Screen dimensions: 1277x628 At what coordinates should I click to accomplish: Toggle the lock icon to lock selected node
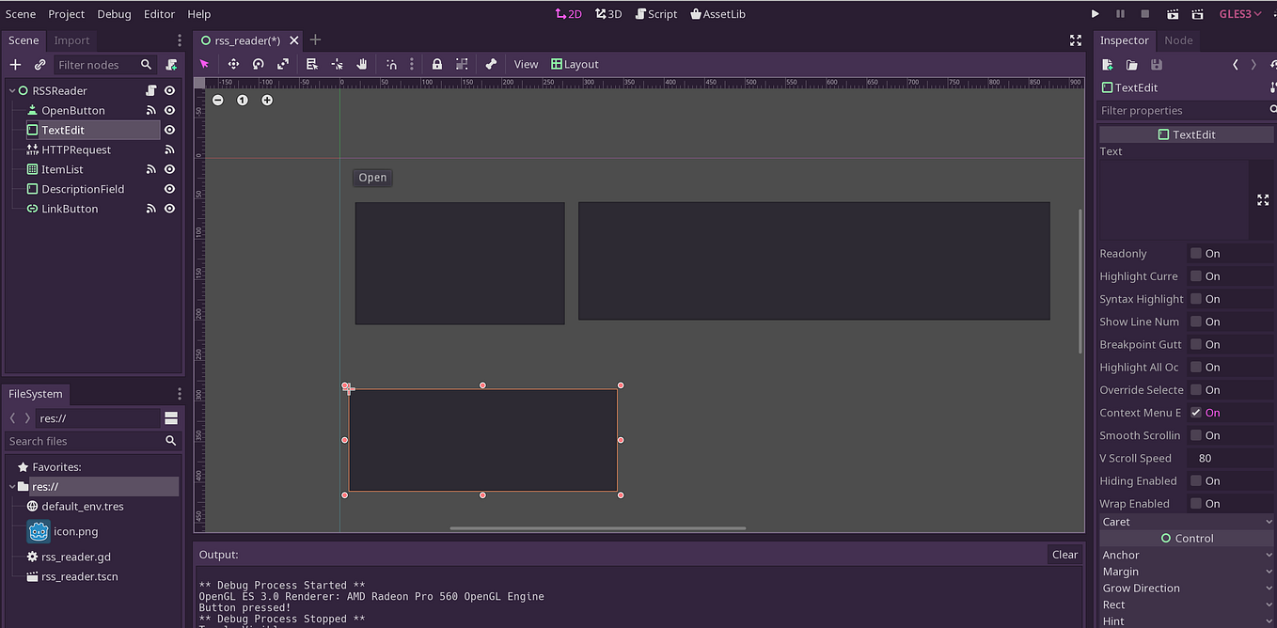pyautogui.click(x=436, y=64)
